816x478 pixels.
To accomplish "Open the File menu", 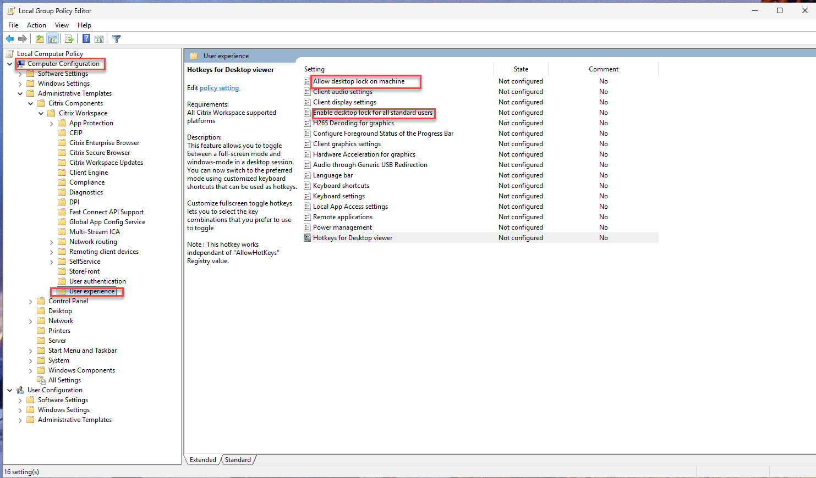I will point(13,25).
